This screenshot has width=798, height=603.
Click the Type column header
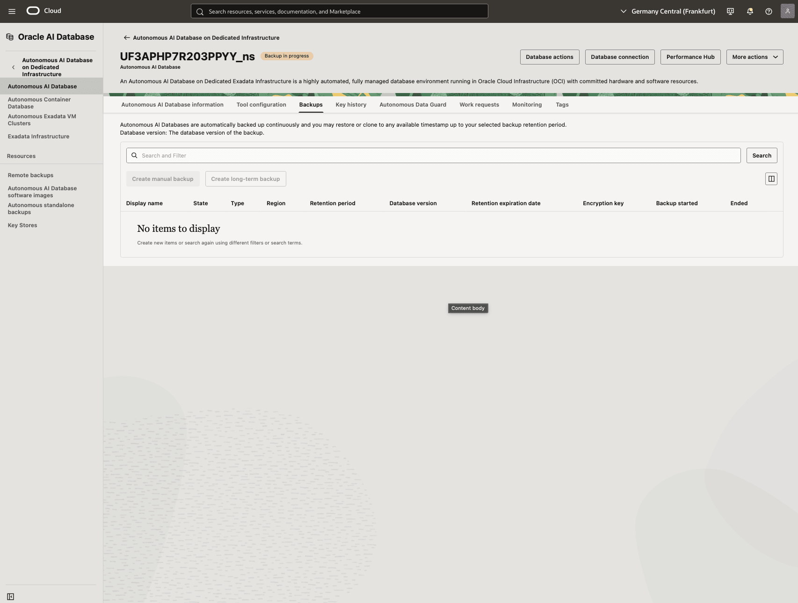pyautogui.click(x=237, y=203)
